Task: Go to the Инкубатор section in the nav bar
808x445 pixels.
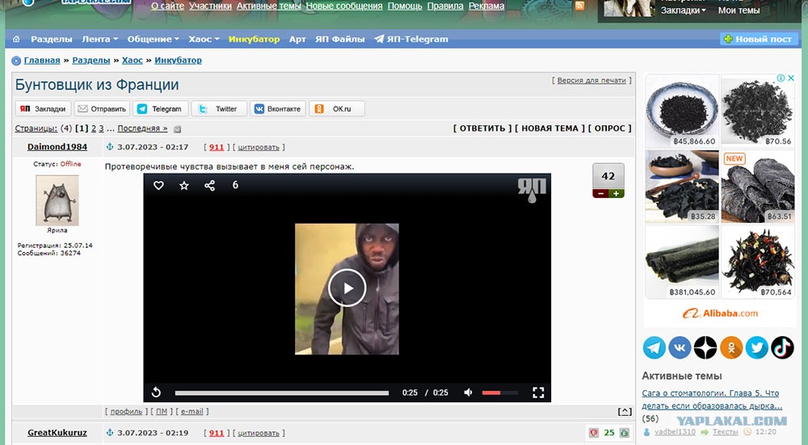Action: coord(254,39)
